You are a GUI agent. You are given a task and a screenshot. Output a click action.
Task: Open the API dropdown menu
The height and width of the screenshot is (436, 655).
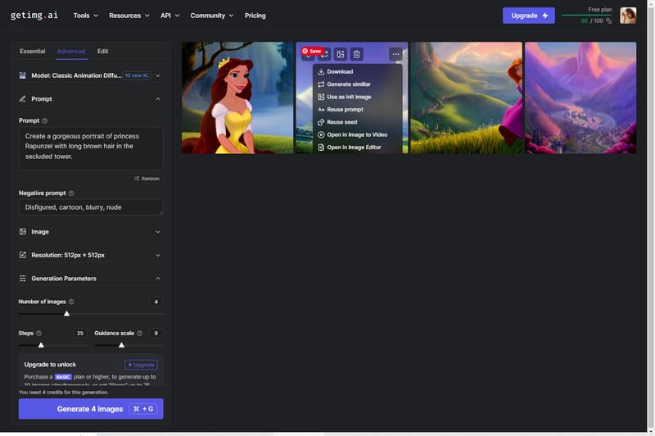tap(170, 16)
